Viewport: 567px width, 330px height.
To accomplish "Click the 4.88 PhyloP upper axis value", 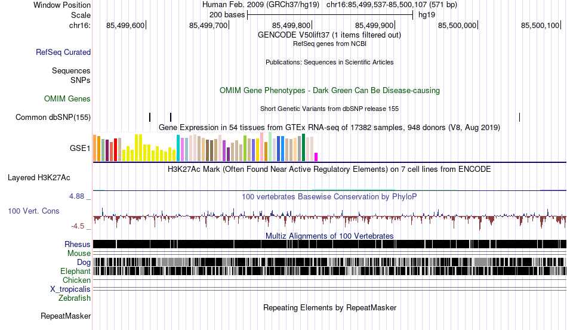I will [76, 196].
